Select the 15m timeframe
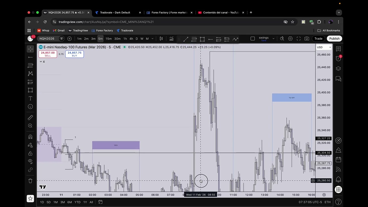The width and height of the screenshot is (368, 207). pos(108,39)
